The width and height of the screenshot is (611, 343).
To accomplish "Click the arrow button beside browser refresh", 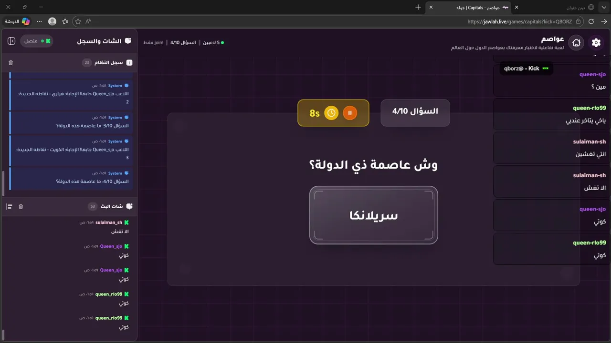I will [604, 21].
